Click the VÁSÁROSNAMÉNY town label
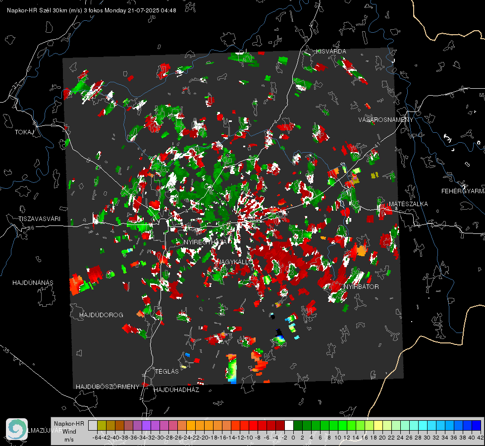The width and height of the screenshot is (485, 446). tap(386, 119)
